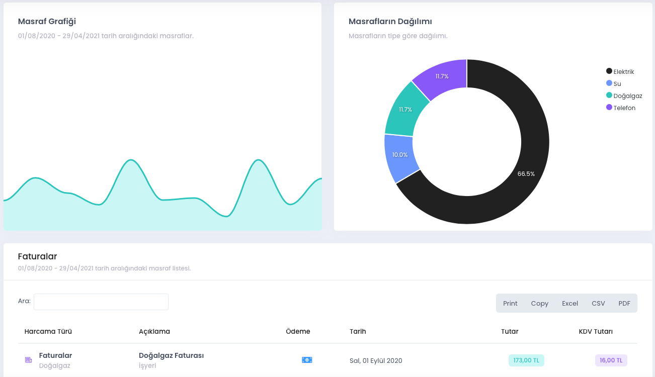Viewport: 655px width, 377px height.
Task: Click the Sal, 01 Eylül 2020 date
Action: pyautogui.click(x=376, y=360)
